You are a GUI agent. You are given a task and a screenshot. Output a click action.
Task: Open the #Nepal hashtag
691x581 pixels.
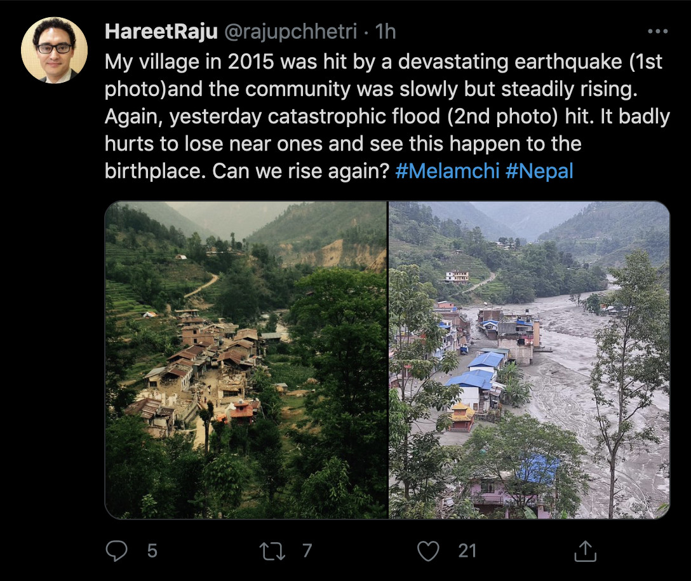click(539, 172)
